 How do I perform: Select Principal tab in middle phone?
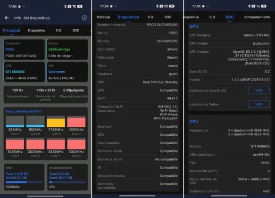pyautogui.click(x=103, y=17)
